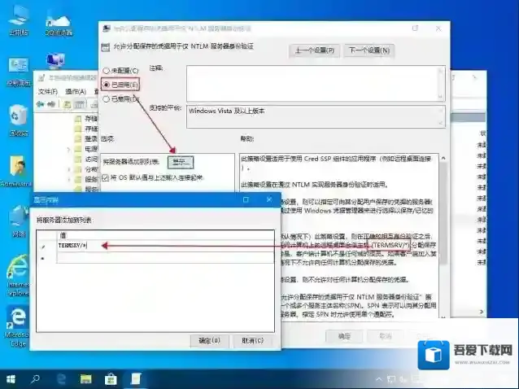Open 操作(A) menu in Group Policy Editor

(76, 91)
